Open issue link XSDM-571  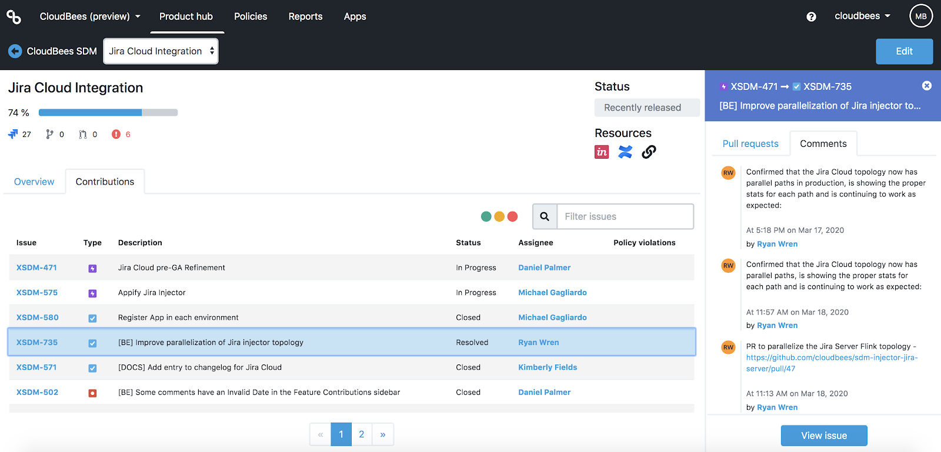tap(36, 367)
